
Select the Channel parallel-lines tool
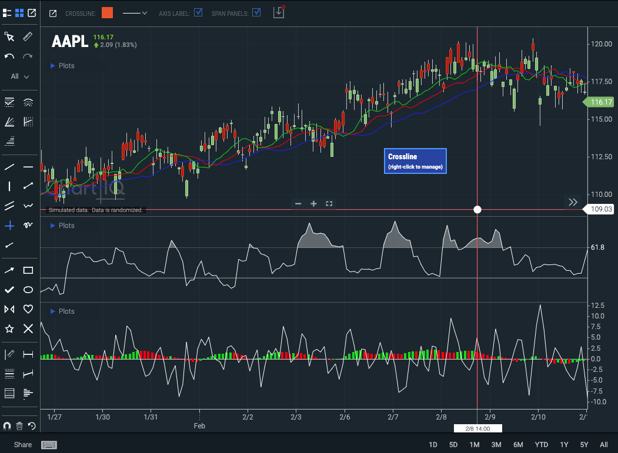[9, 206]
